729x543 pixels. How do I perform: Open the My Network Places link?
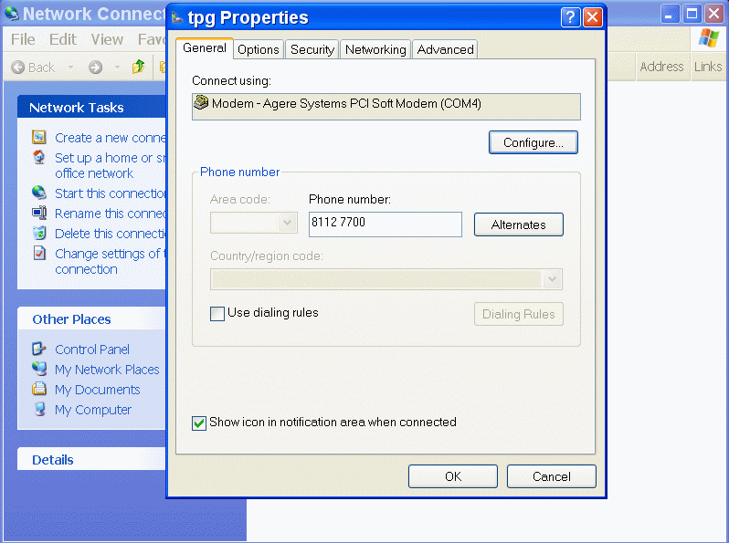click(107, 370)
